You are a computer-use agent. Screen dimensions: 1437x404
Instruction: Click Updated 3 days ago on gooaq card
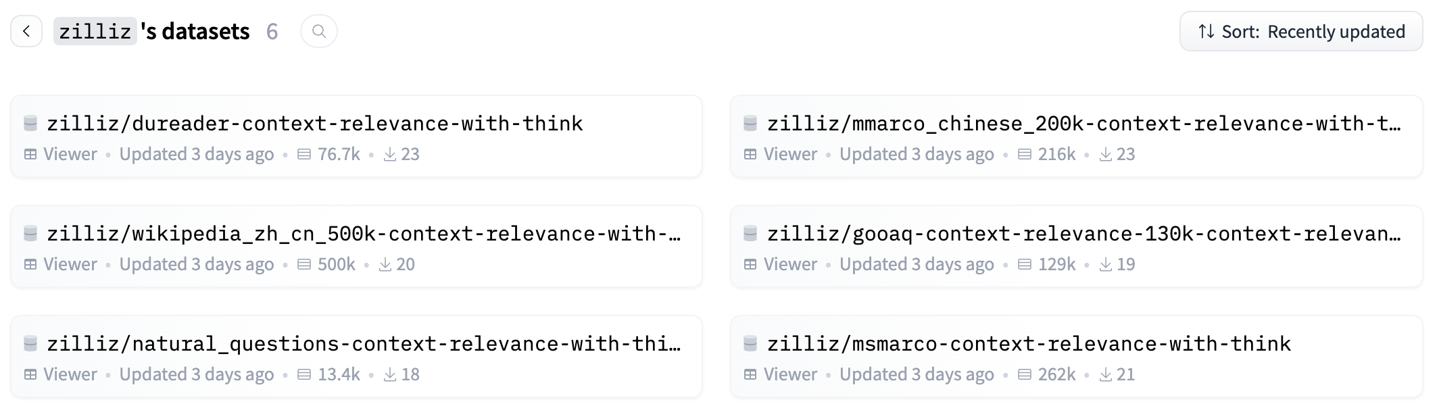(x=917, y=264)
